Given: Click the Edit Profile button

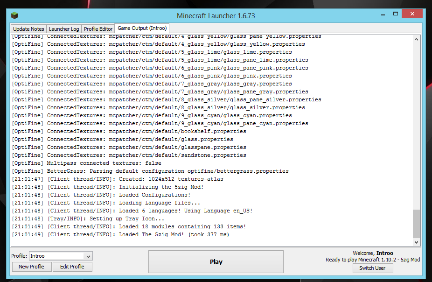Looking at the screenshot, I should [72, 267].
